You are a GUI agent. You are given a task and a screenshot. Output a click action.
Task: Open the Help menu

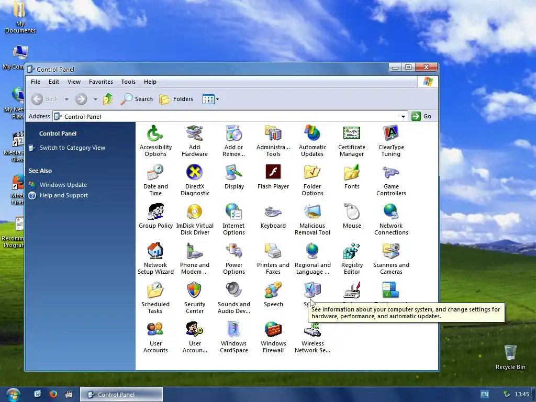[150, 82]
